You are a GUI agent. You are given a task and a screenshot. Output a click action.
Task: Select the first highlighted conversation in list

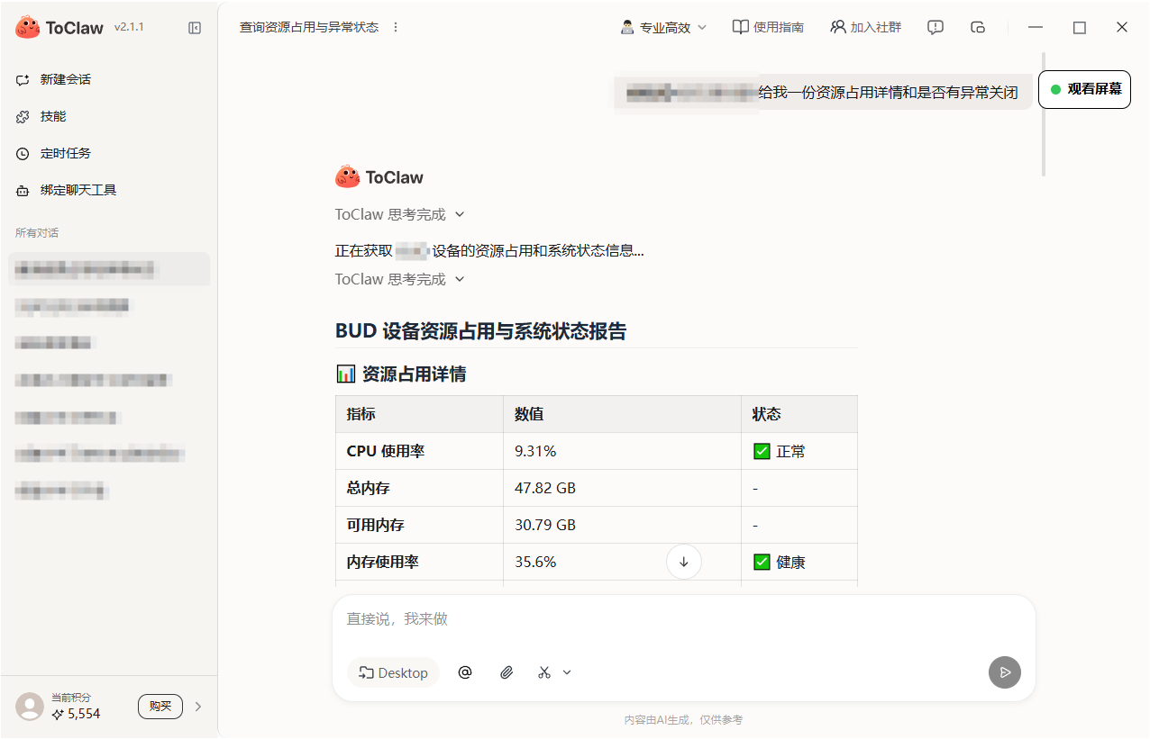point(109,269)
